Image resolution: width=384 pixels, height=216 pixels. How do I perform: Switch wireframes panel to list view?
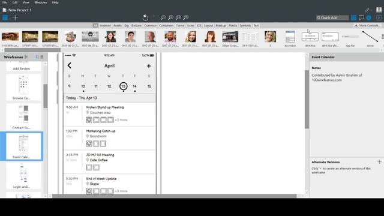click(42, 57)
